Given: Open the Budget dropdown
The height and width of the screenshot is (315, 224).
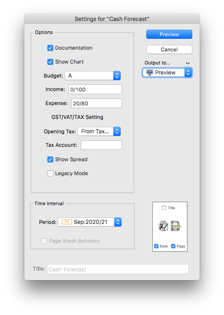Looking at the screenshot, I should [x=92, y=76].
